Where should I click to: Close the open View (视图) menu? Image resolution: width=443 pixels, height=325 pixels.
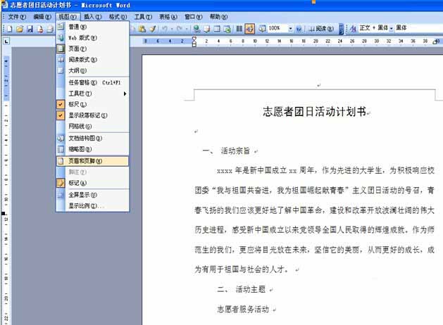(68, 17)
